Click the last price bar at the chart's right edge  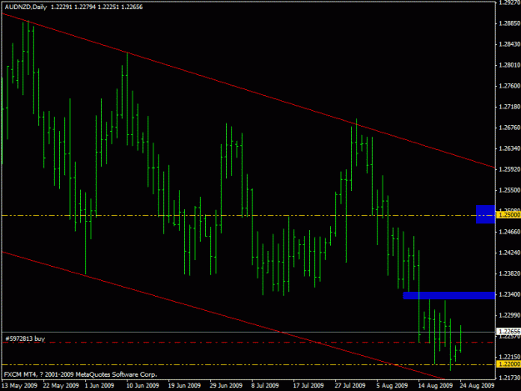point(460,338)
